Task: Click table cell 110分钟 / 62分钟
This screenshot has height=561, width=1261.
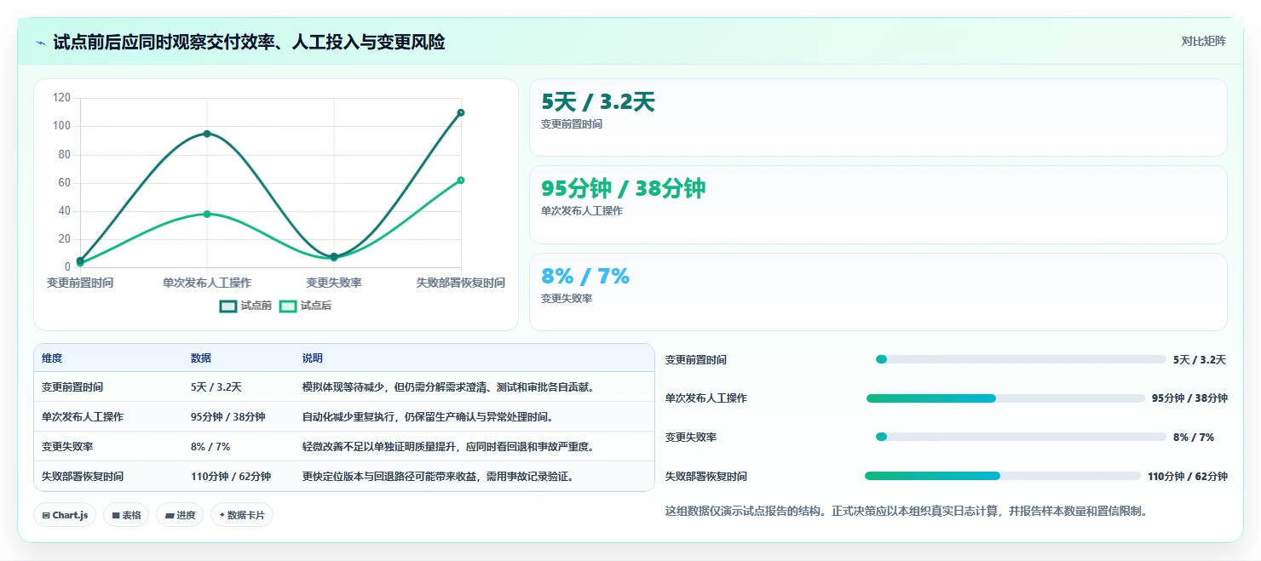Action: 231,477
